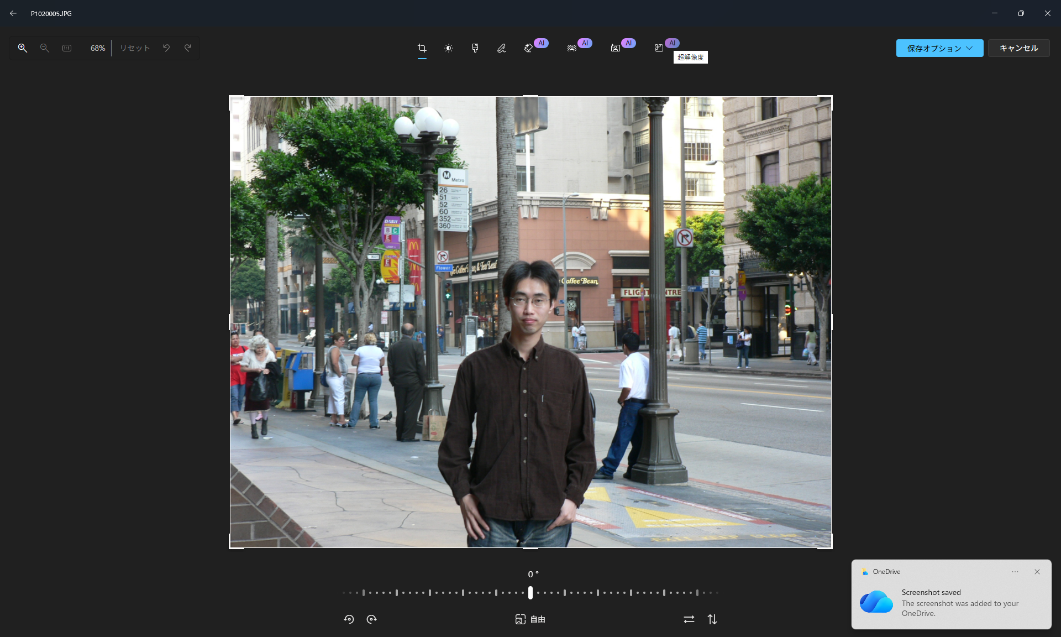
Task: Expand the 保存オプション dropdown
Action: (939, 48)
